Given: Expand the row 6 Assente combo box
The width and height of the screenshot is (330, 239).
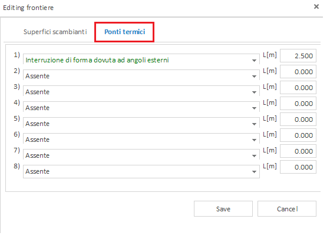Looking at the screenshot, I should (x=141, y=138).
